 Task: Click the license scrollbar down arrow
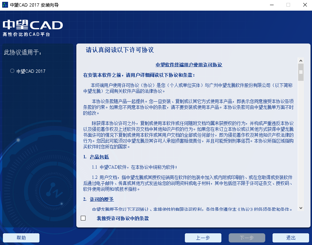pos(301,208)
